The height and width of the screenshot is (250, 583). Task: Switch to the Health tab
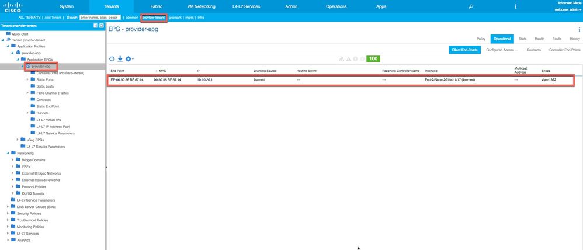click(x=540, y=39)
